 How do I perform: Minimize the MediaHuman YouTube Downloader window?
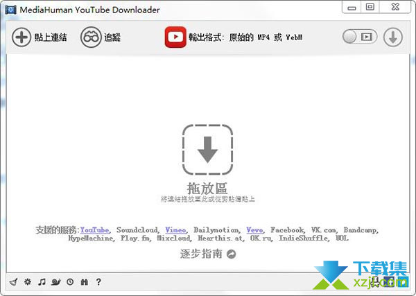tap(352, 7)
